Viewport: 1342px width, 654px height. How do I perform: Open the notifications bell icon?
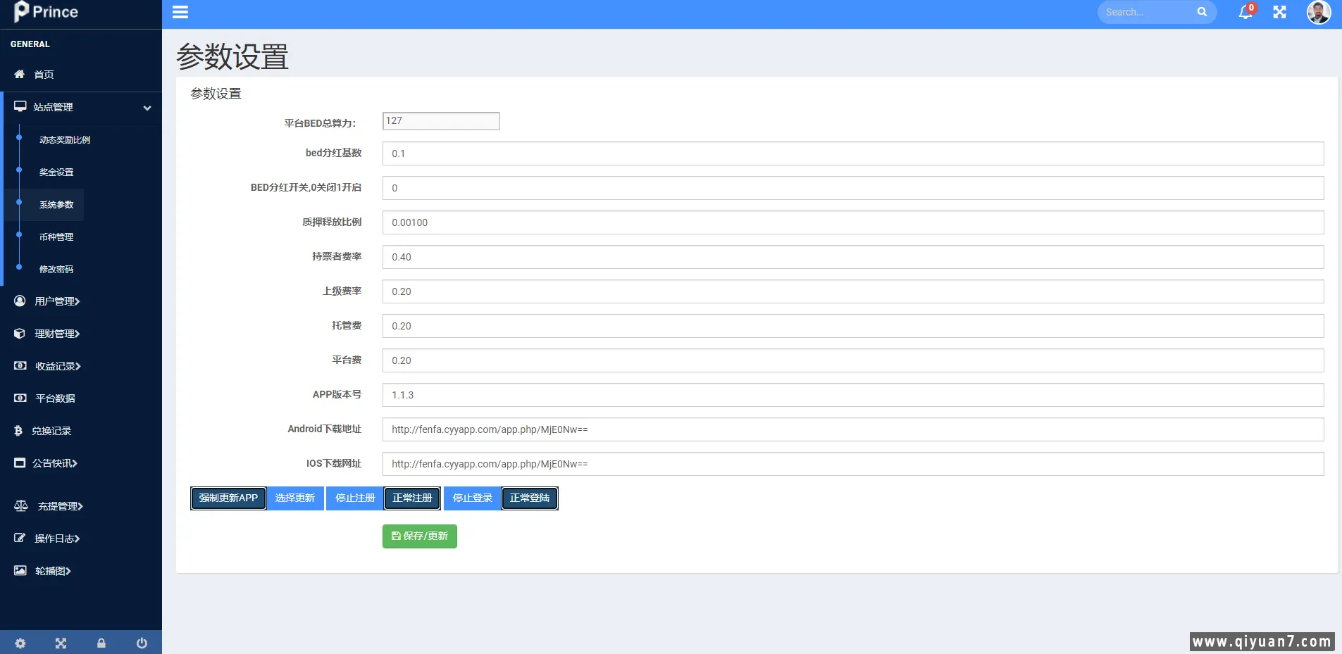[x=1245, y=12]
